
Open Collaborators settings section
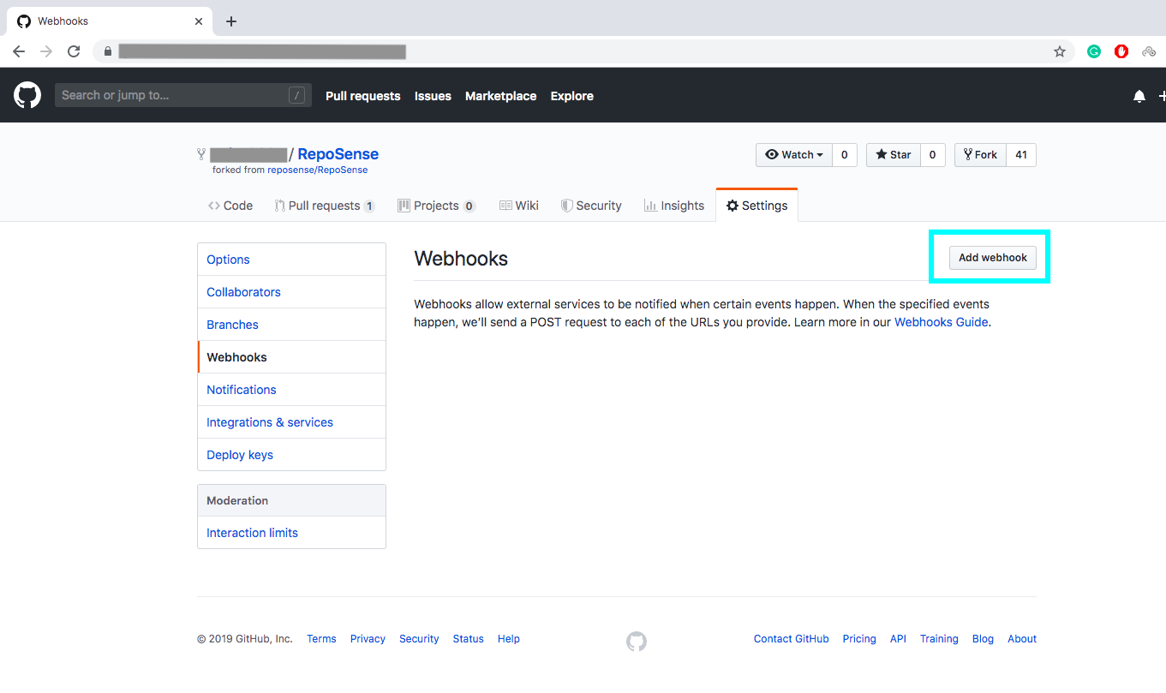pyautogui.click(x=243, y=292)
